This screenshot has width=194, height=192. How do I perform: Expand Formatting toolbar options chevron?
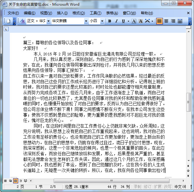(190, 21)
